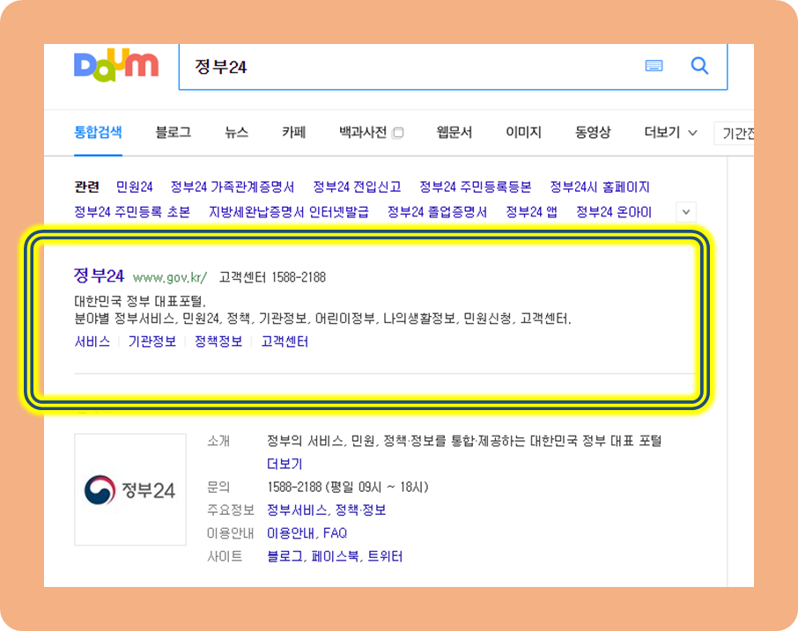Click related search 민원24
The width and height of the screenshot is (798, 631).
click(135, 187)
